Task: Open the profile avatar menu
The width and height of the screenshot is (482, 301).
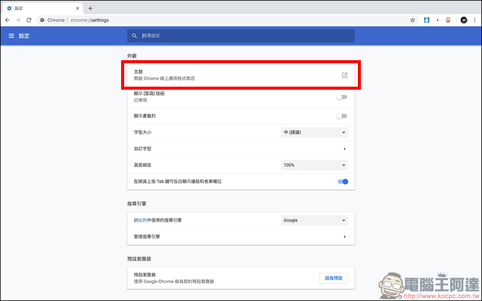Action: pyautogui.click(x=464, y=20)
